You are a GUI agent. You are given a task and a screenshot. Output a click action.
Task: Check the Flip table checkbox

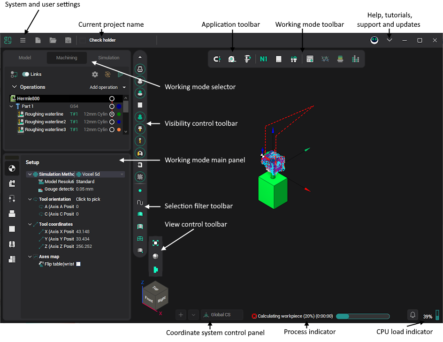(78, 264)
